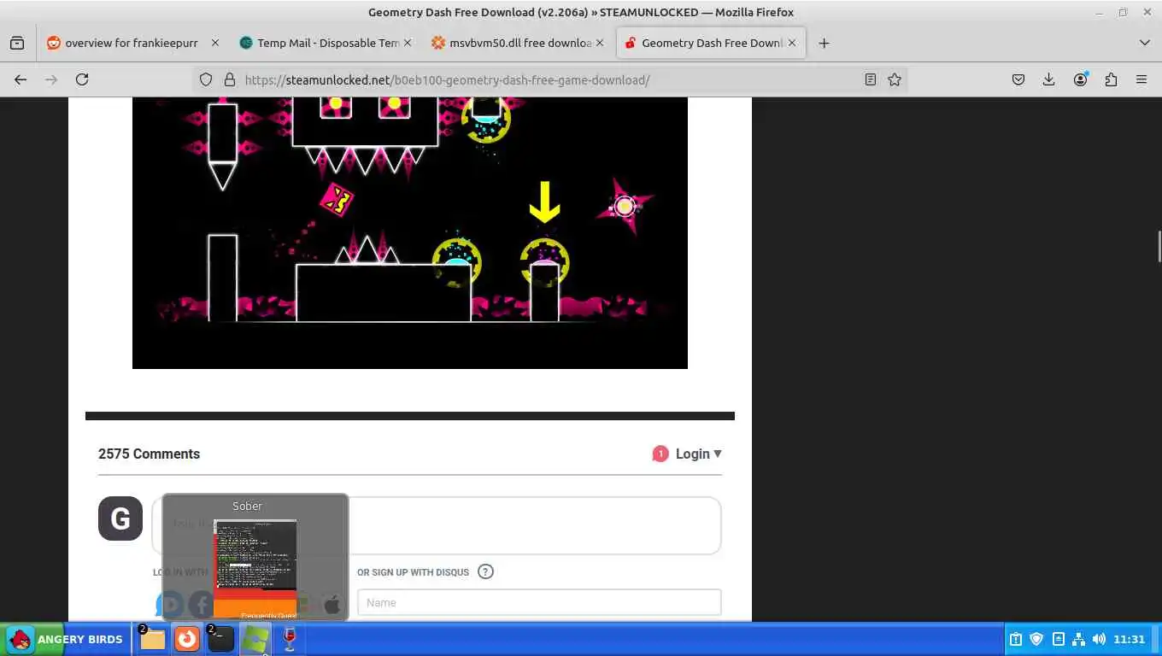Image resolution: width=1162 pixels, height=656 pixels.
Task: Click the Name input field
Action: coord(539,602)
